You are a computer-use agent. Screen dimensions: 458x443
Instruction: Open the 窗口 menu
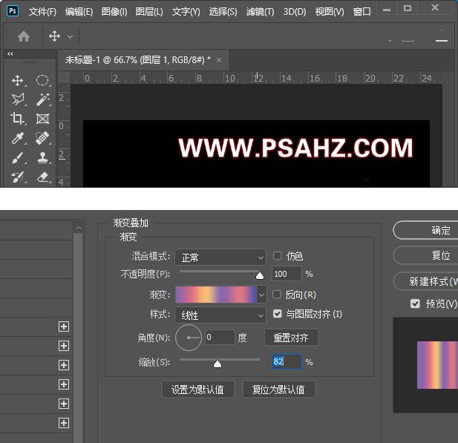[362, 12]
